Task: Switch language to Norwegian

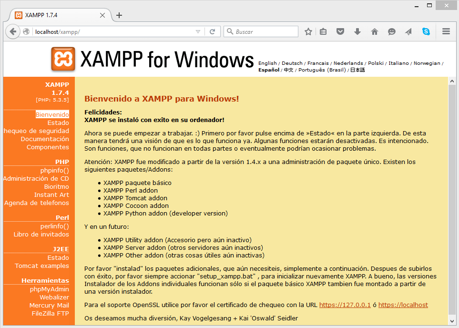Action: 427,63
